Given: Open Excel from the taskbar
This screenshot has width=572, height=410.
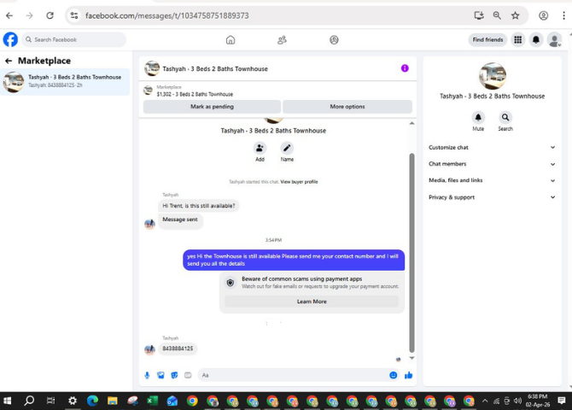Looking at the screenshot, I should coord(152,401).
